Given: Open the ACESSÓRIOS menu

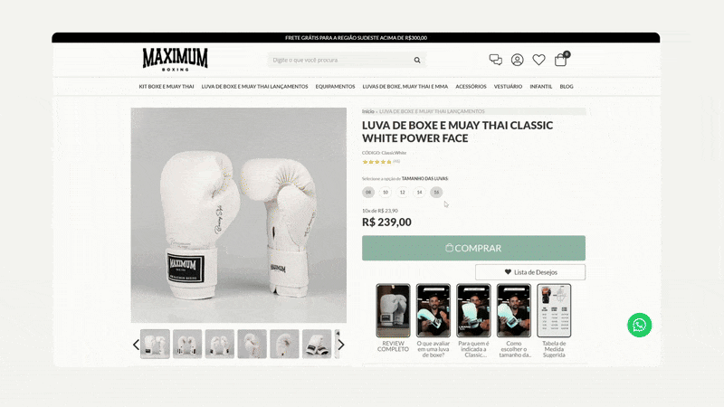Looking at the screenshot, I should tap(471, 86).
